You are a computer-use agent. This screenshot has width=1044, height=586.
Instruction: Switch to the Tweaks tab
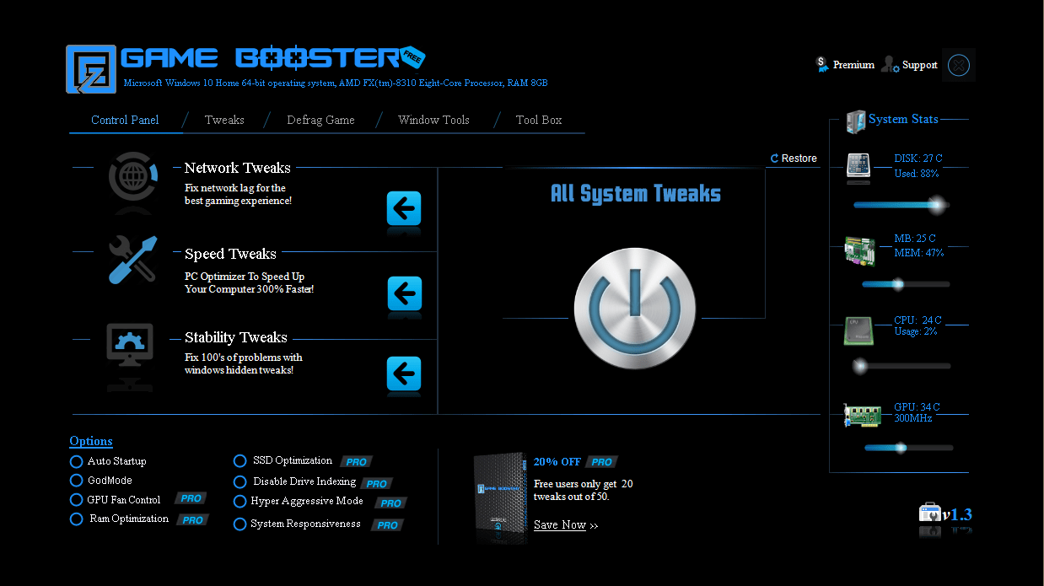pyautogui.click(x=224, y=120)
